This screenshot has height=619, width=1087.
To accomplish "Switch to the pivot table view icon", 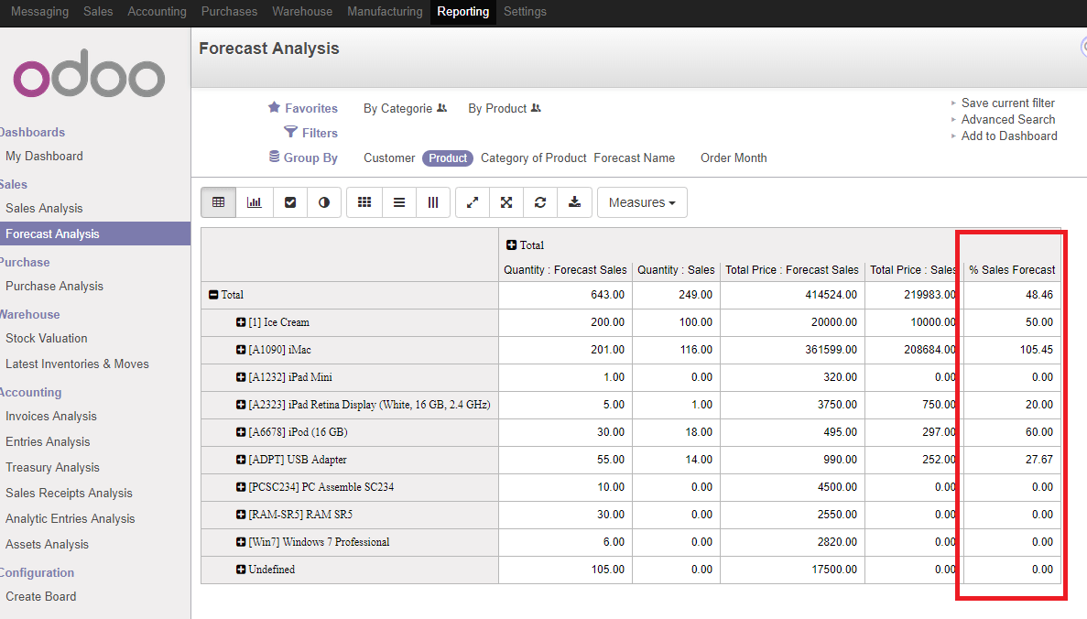I will pyautogui.click(x=218, y=202).
